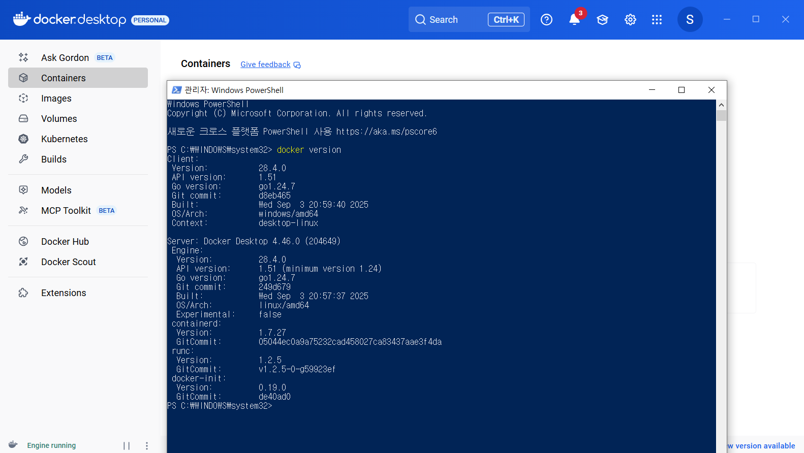Open Docker Scout section

tap(78, 262)
